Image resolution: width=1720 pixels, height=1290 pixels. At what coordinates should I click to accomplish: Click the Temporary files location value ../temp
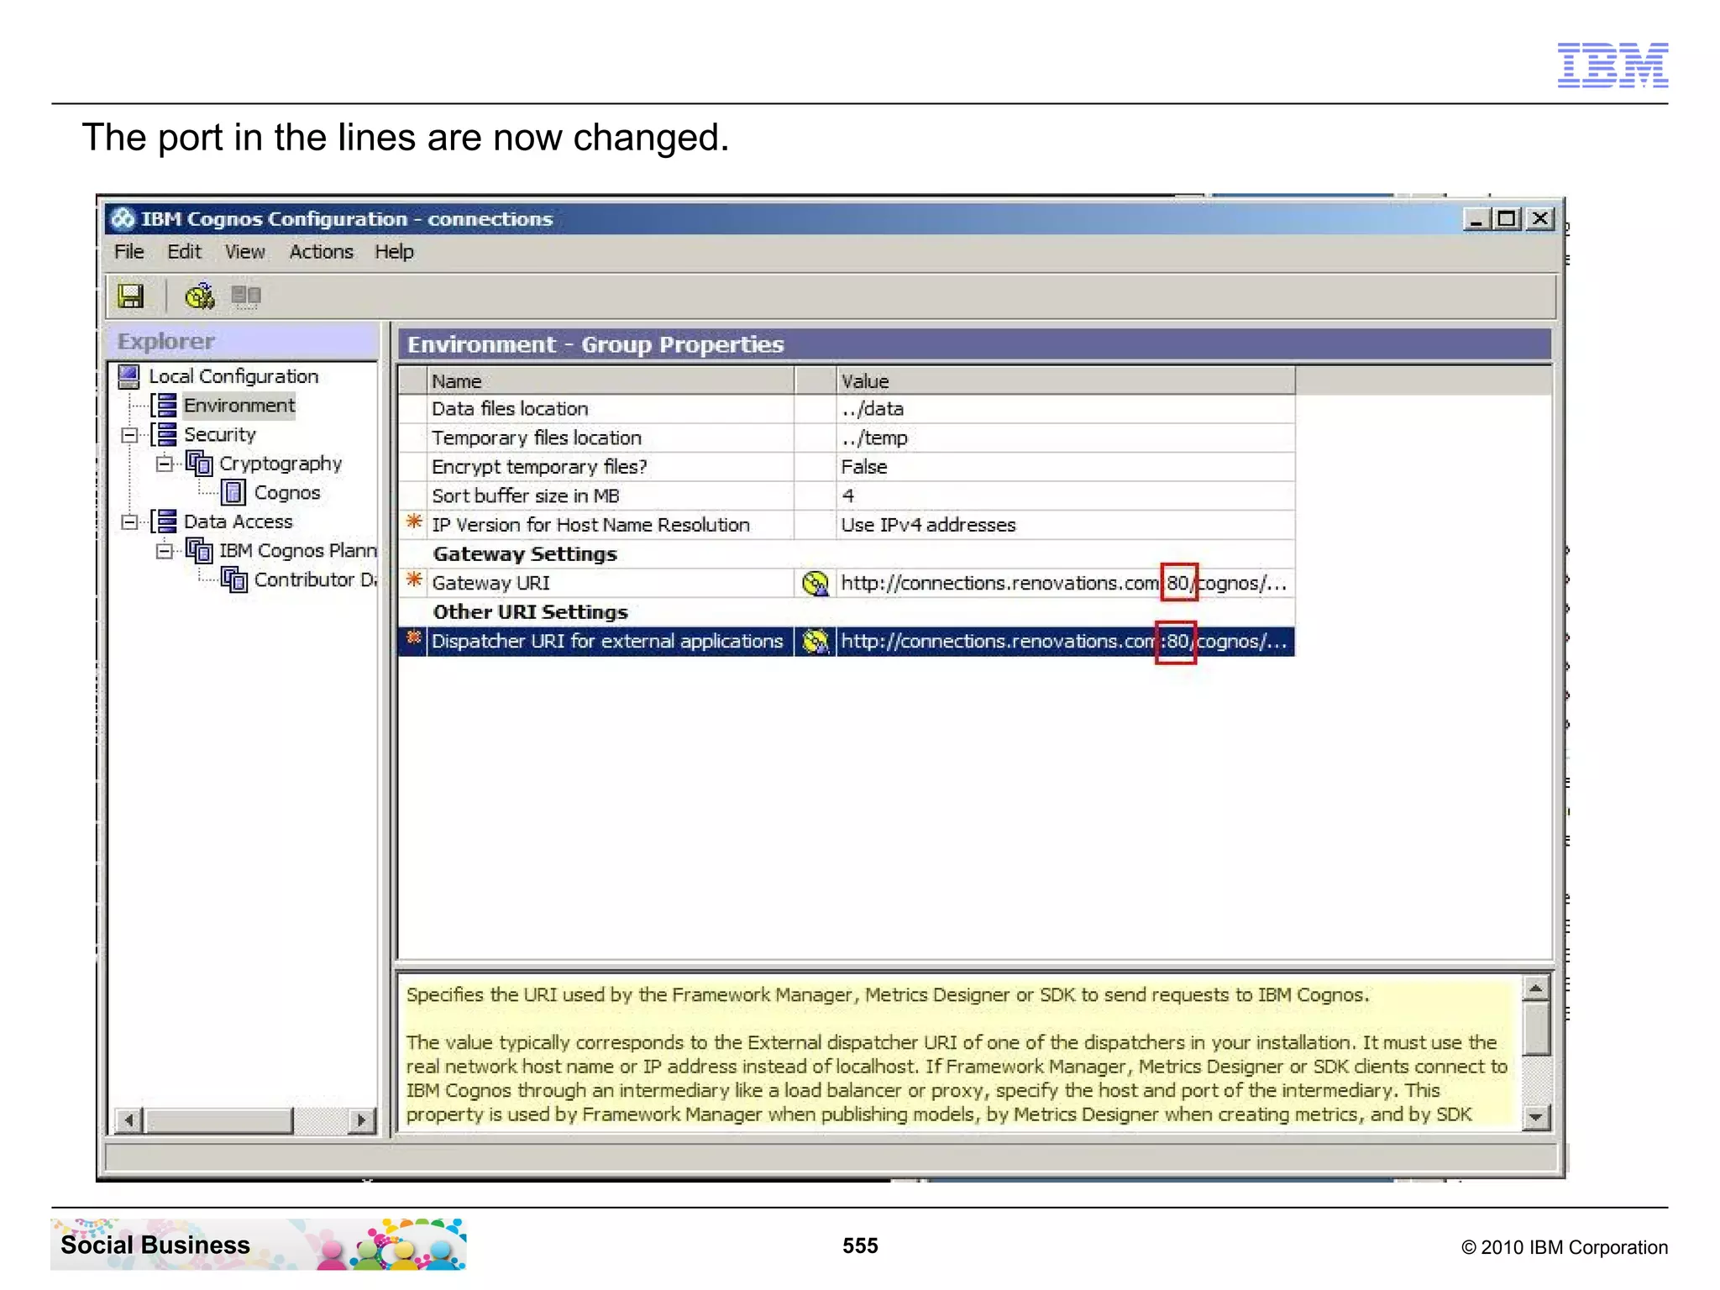click(x=1065, y=438)
